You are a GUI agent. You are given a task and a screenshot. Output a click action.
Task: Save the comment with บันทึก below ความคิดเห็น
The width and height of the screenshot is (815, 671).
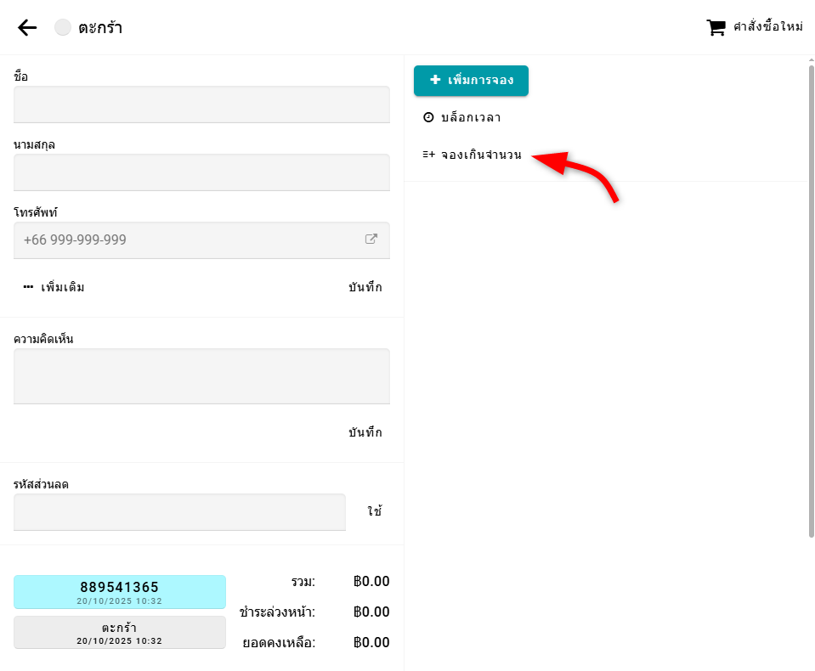[365, 432]
